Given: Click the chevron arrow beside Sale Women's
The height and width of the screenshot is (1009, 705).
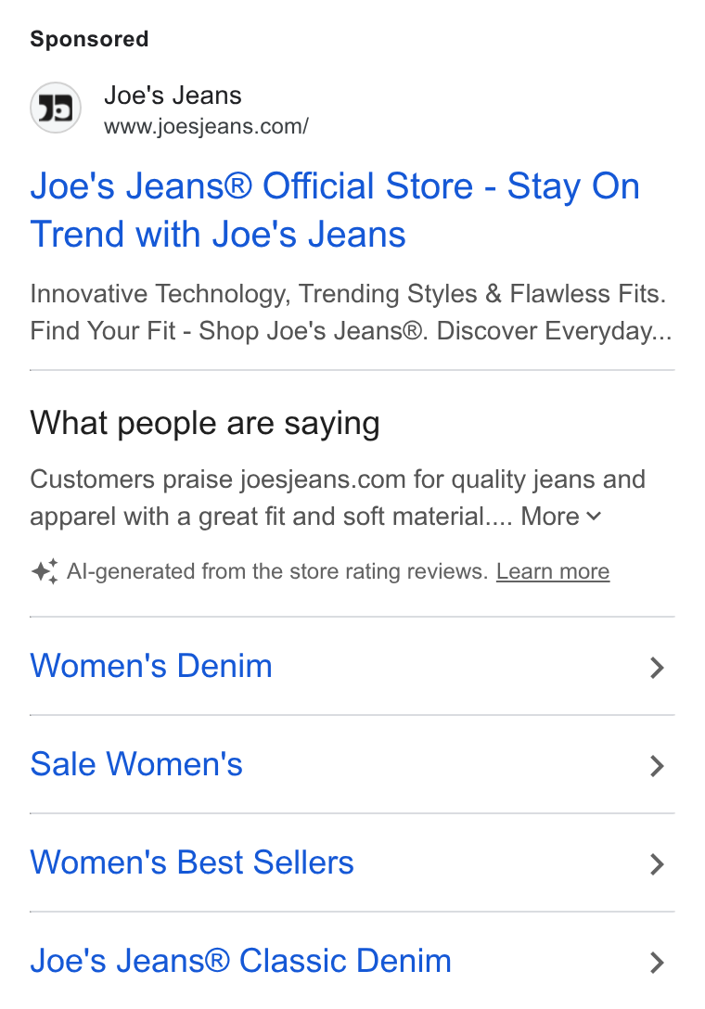Looking at the screenshot, I should (656, 766).
